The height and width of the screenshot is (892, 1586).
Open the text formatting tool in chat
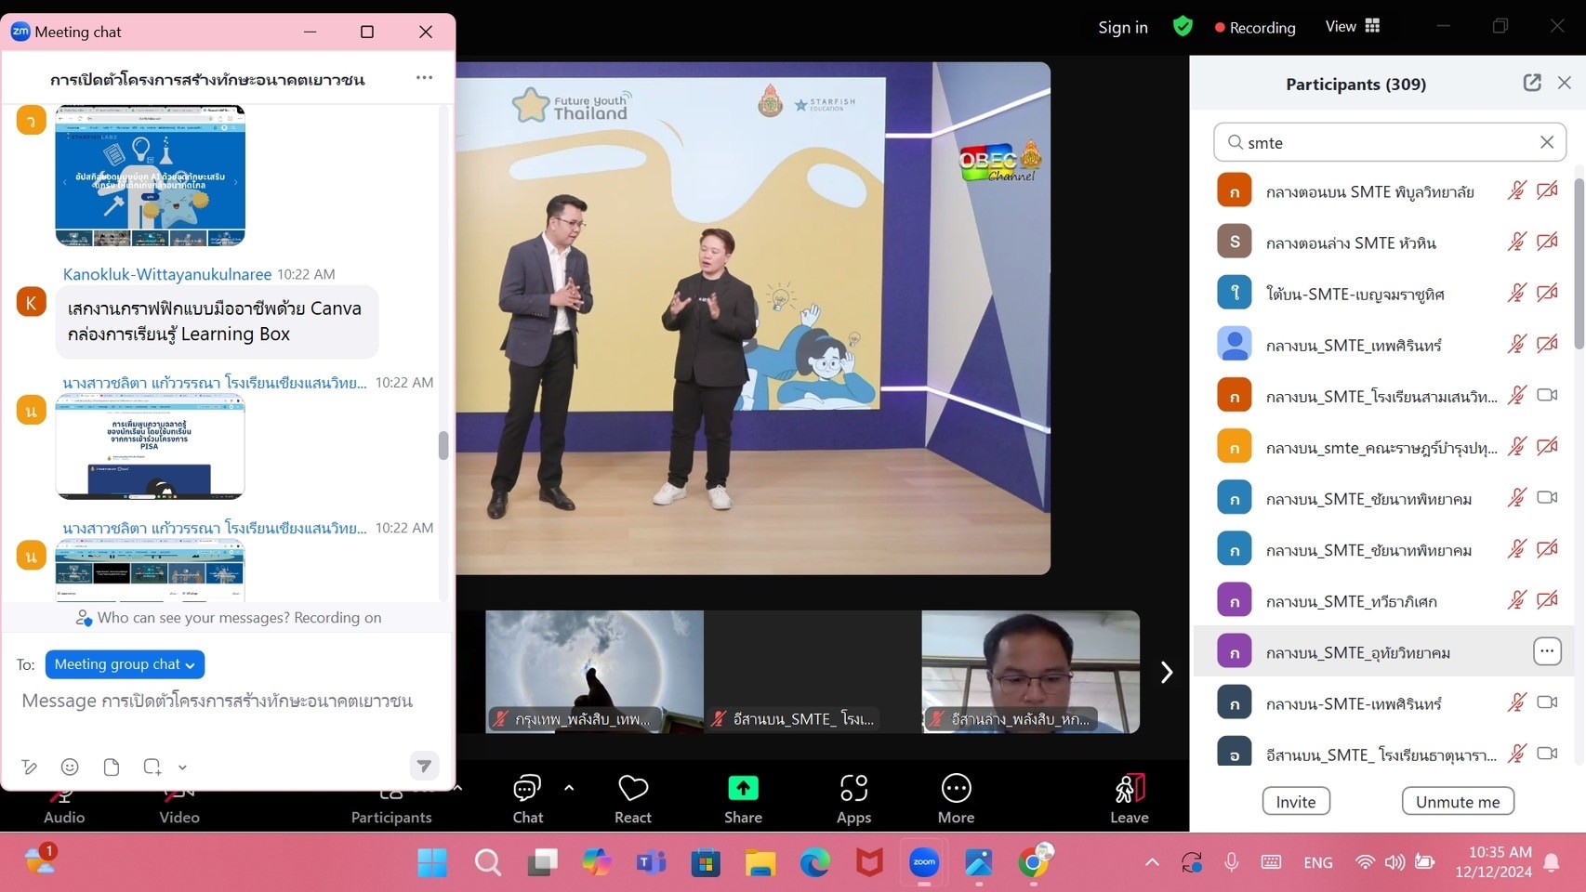[x=30, y=767]
